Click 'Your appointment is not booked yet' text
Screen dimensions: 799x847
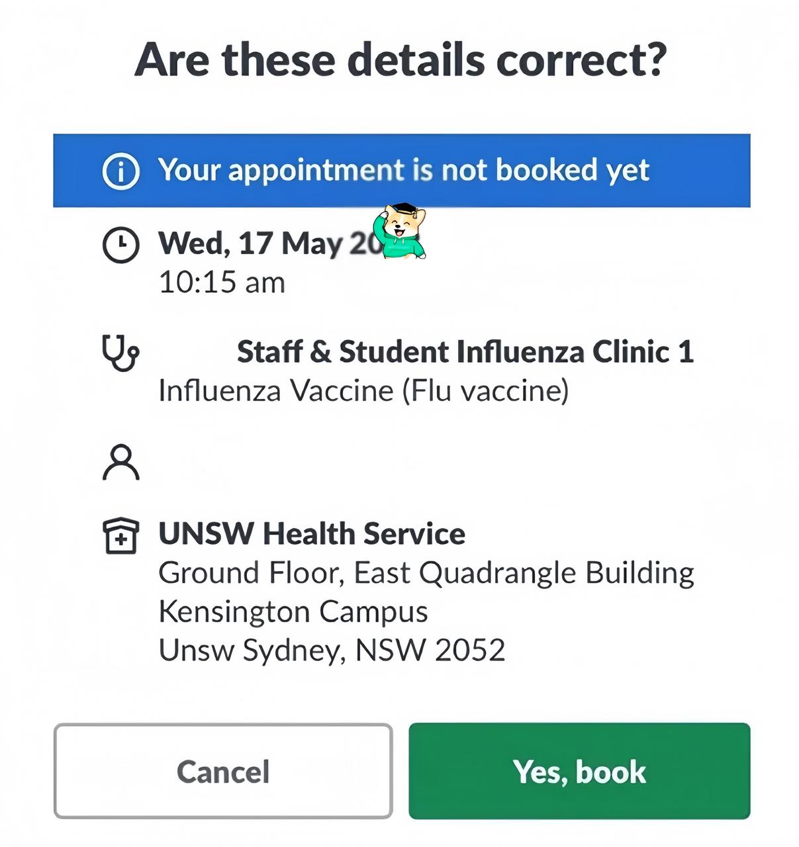tap(403, 170)
